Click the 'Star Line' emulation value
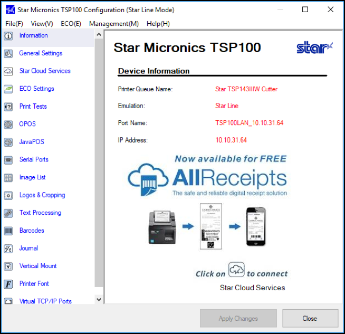345x334 pixels. (x=227, y=106)
